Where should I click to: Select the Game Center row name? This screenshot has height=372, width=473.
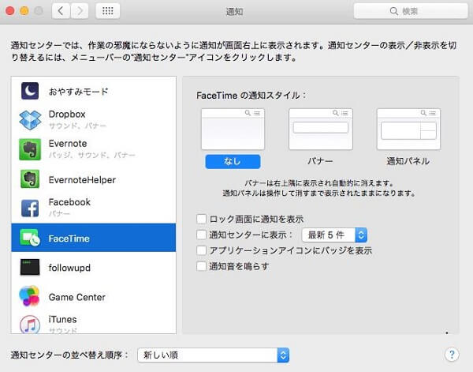click(x=77, y=297)
